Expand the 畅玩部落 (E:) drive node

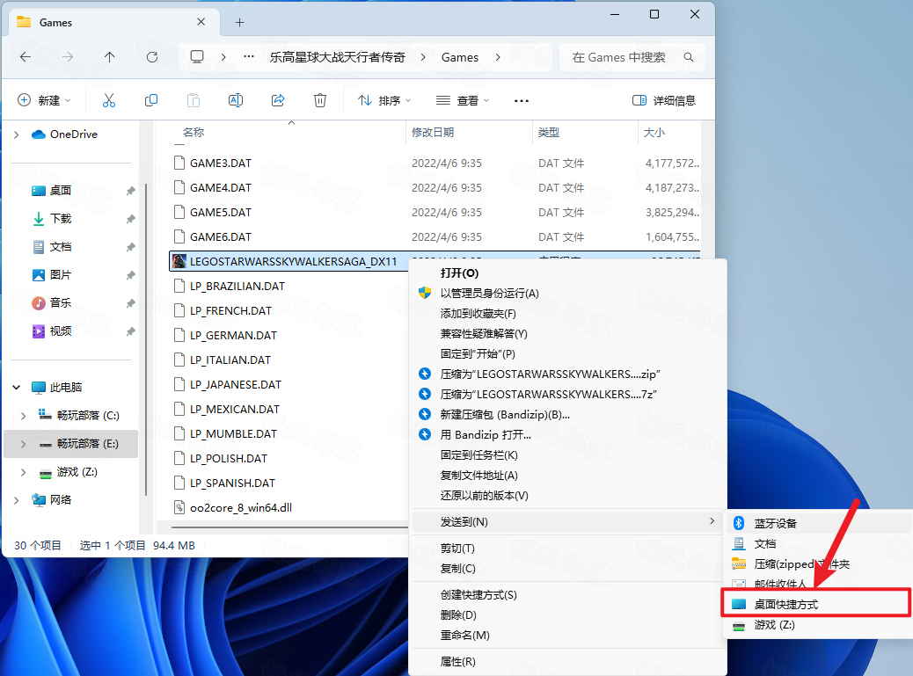pyautogui.click(x=23, y=444)
